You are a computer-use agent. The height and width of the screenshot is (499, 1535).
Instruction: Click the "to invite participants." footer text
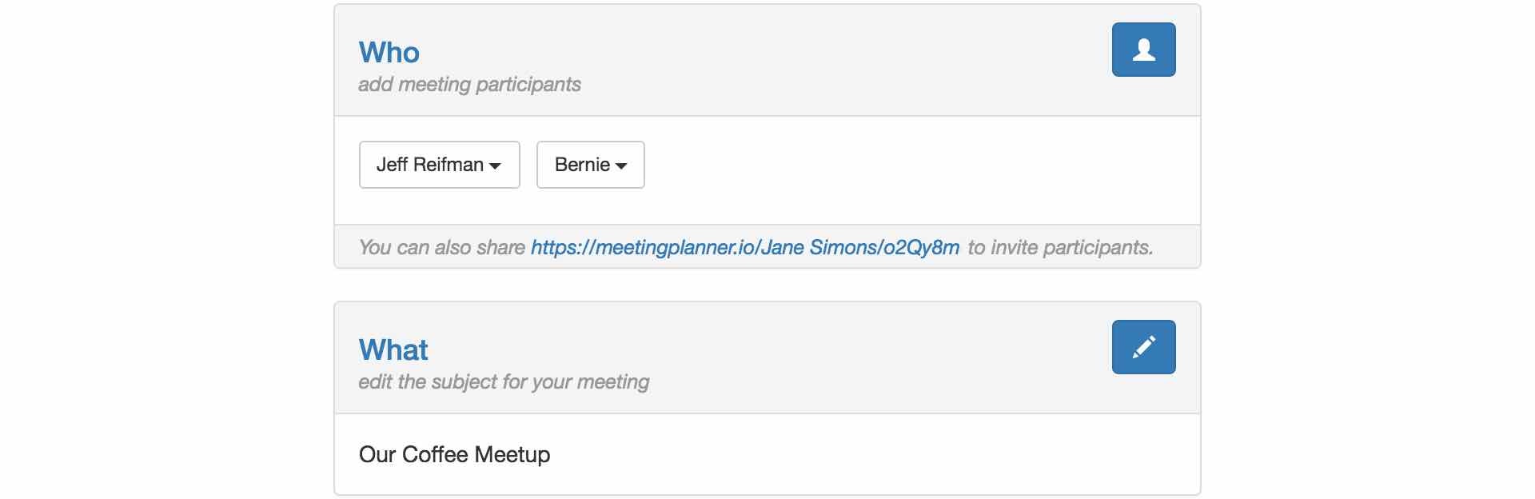[1060, 247]
